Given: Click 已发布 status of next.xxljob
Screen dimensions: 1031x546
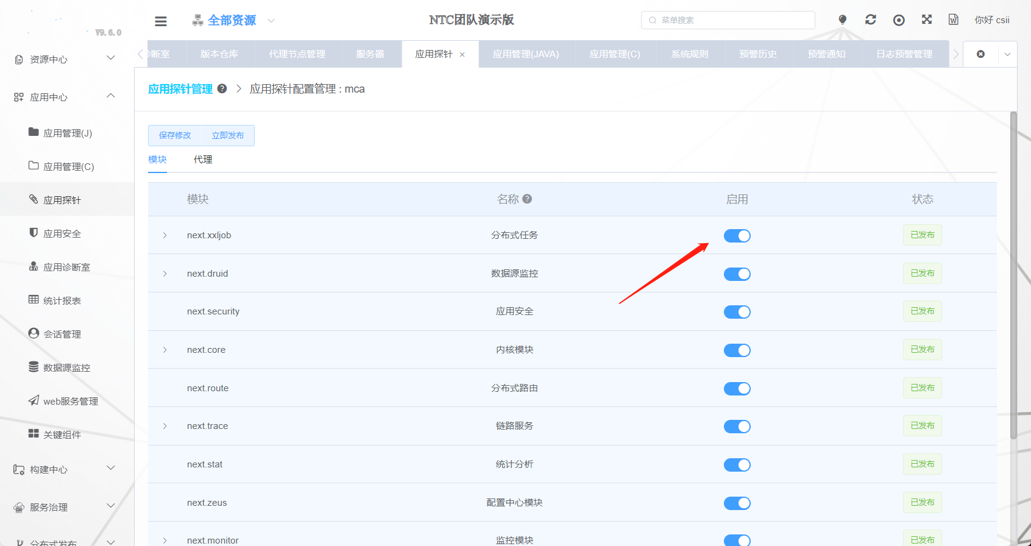Looking at the screenshot, I should coord(923,235).
